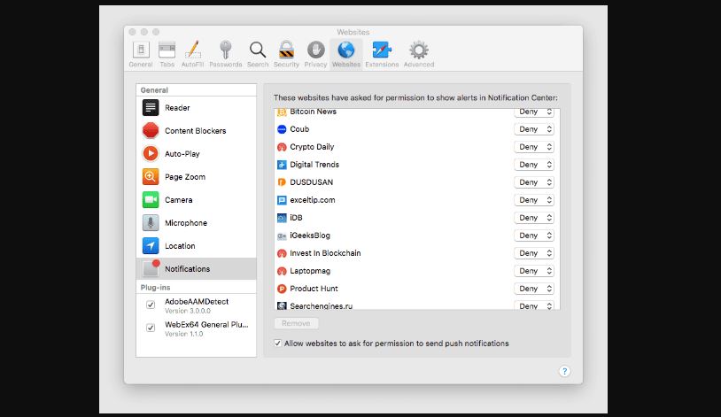Click the Auto-Play label in sidebar
The width and height of the screenshot is (721, 417).
coord(182,153)
